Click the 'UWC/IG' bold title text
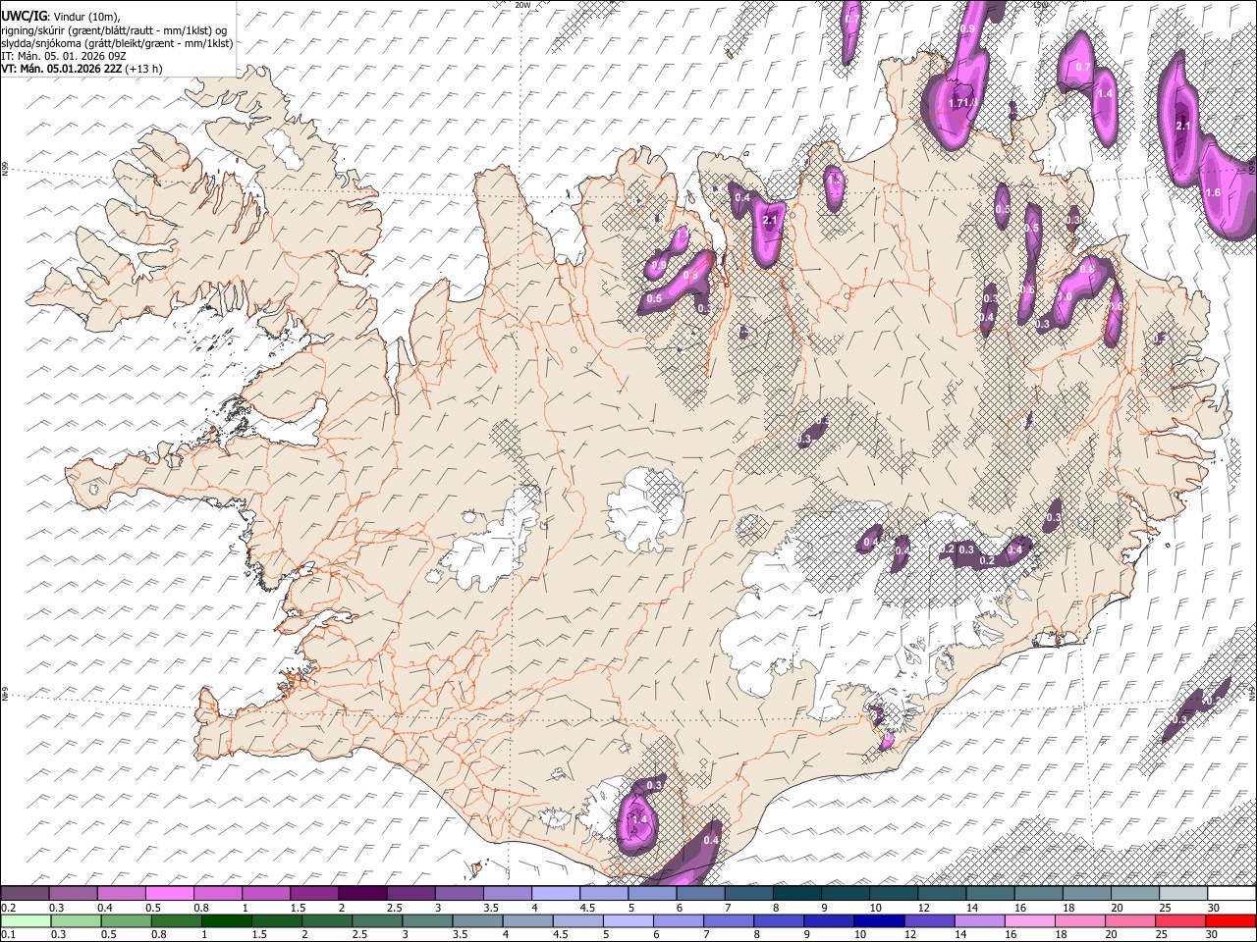The image size is (1257, 942). coord(24,17)
